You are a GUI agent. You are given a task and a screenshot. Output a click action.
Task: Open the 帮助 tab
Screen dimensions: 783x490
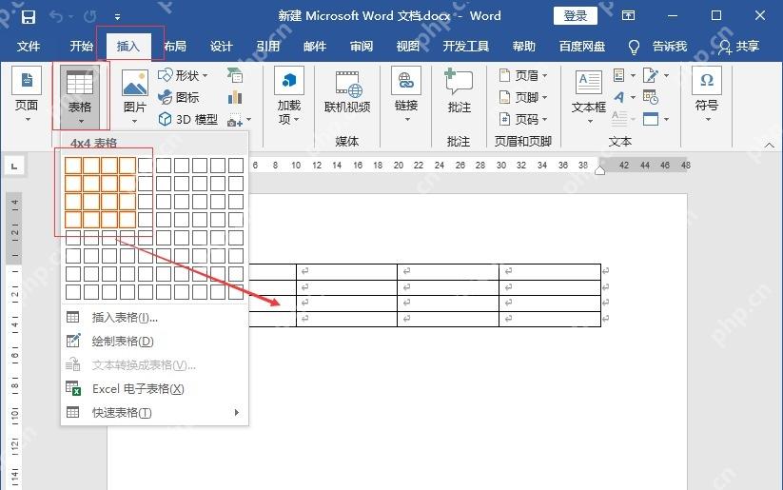[524, 47]
